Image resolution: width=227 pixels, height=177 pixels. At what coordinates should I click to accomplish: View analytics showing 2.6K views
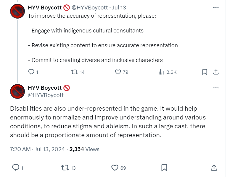pyautogui.click(x=161, y=72)
